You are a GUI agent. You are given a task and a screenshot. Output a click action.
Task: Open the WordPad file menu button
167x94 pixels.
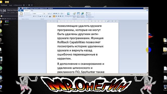[21, 10]
